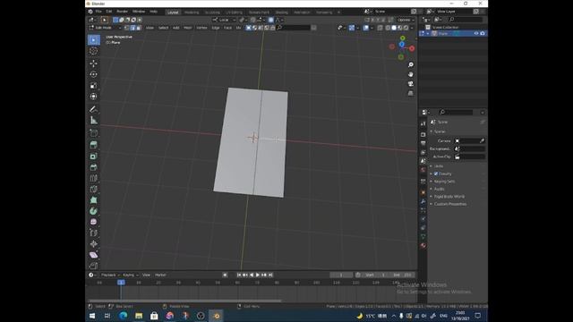
Task: Select the Rotate tool
Action: tap(93, 74)
